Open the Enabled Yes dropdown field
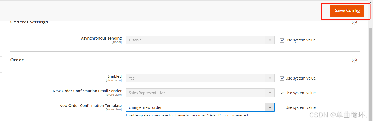 click(x=195, y=78)
